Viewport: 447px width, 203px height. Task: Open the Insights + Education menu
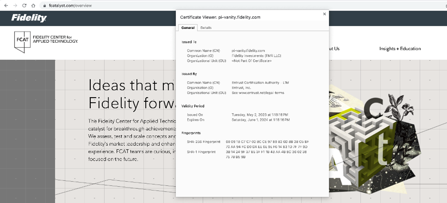coord(400,49)
